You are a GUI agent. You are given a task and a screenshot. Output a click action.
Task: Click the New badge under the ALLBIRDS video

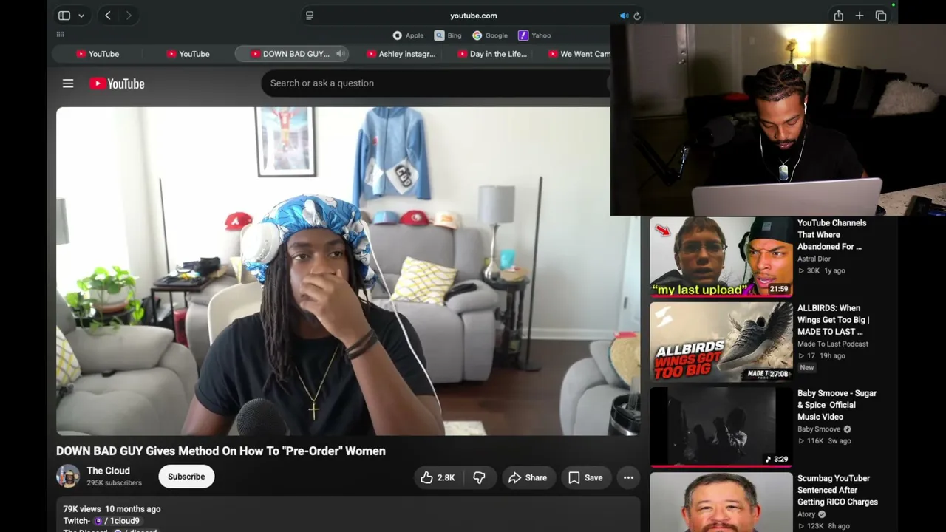coord(806,367)
